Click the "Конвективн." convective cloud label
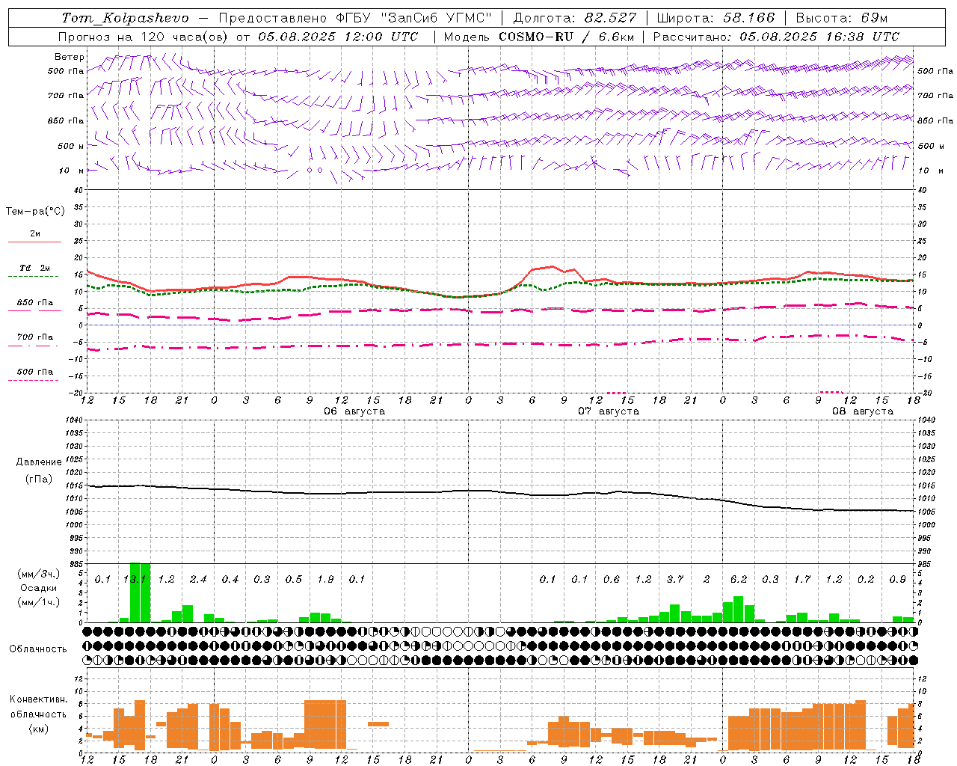The height and width of the screenshot is (766, 957). tap(39, 699)
